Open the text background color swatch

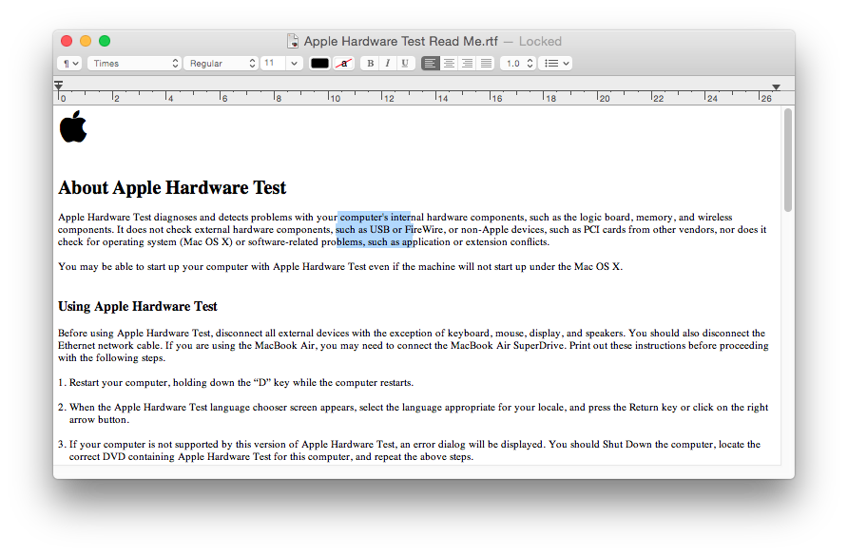[343, 64]
